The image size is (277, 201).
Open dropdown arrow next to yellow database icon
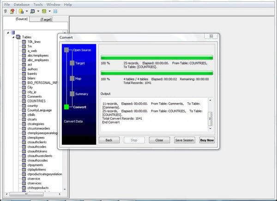pos(27,11)
